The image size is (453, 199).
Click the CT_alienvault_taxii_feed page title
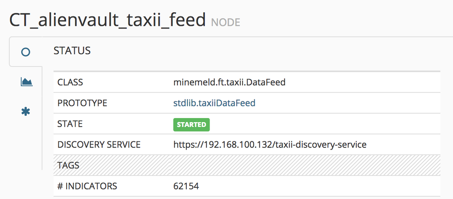tap(107, 20)
